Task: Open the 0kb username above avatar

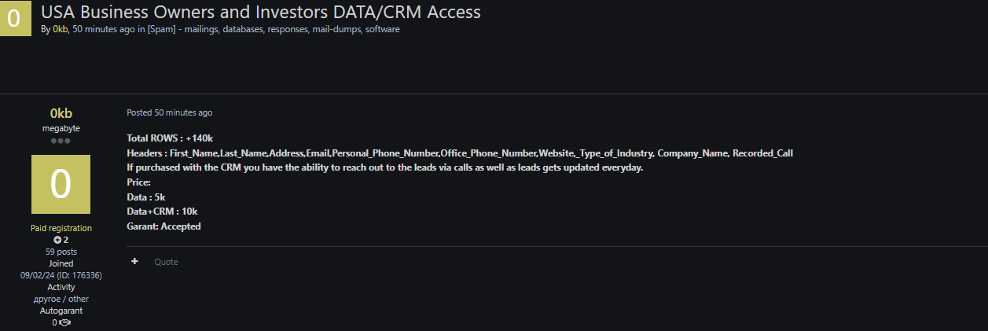Action: [x=61, y=113]
